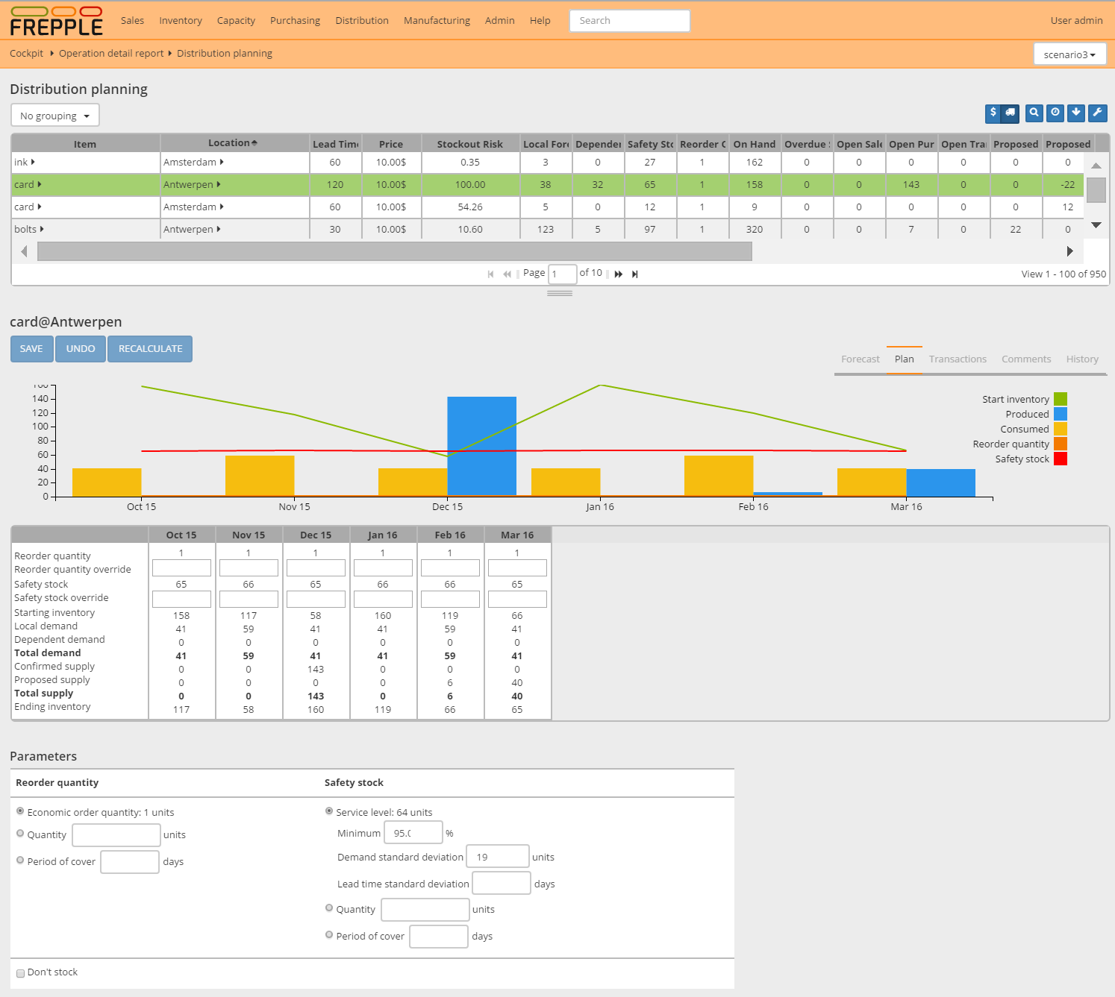
Task: Expand the card item arrow in Antwerpen row
Action: (39, 184)
